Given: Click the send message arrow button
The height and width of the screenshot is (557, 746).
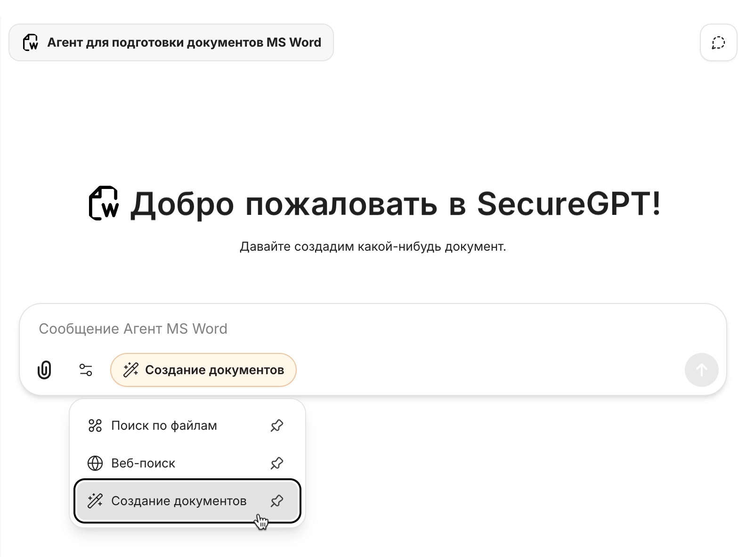Looking at the screenshot, I should point(701,370).
